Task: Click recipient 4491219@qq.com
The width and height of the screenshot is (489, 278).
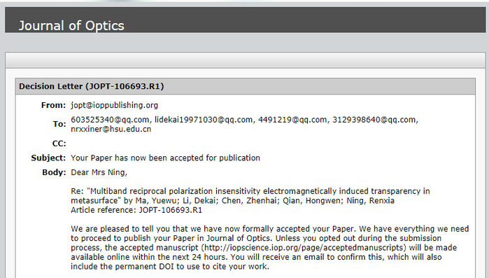Action: click(x=292, y=120)
